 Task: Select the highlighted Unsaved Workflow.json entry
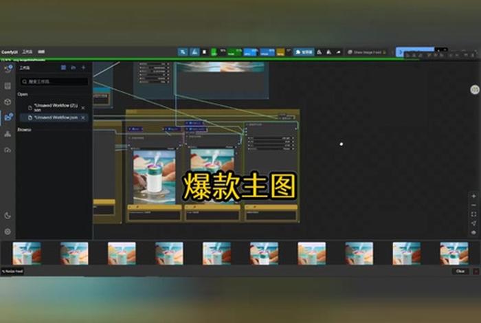(55, 118)
